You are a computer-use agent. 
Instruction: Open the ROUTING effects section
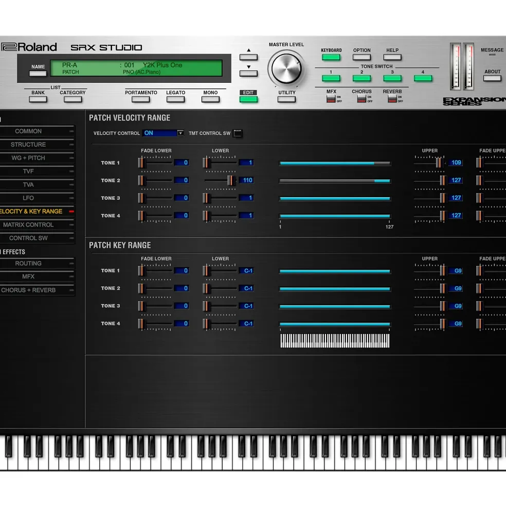pyautogui.click(x=37, y=264)
